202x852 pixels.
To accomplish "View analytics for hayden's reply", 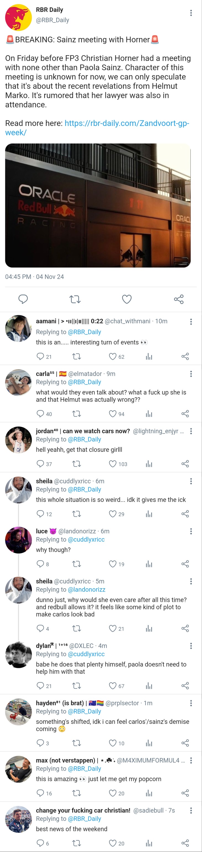I will point(149,743).
